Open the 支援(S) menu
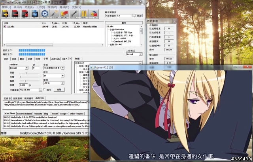 coord(76,7)
